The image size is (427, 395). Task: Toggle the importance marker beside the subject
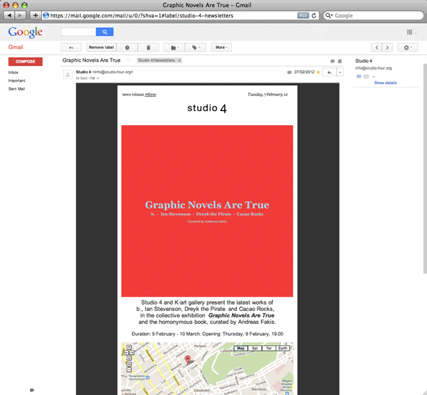[129, 60]
